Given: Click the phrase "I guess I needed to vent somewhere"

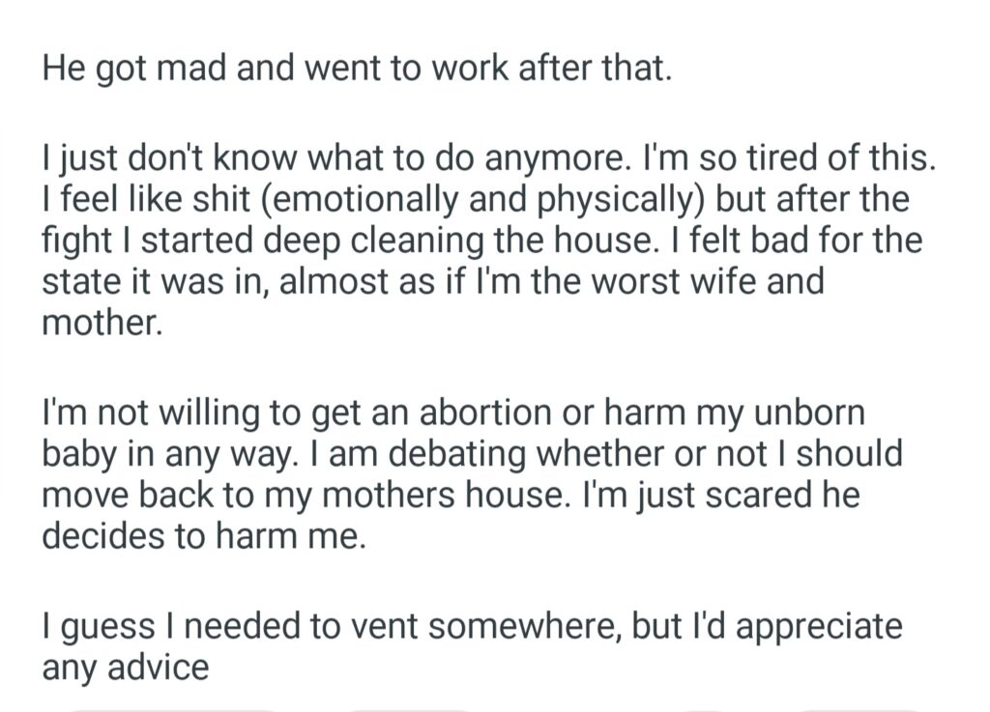Looking at the screenshot, I should tap(331, 627).
